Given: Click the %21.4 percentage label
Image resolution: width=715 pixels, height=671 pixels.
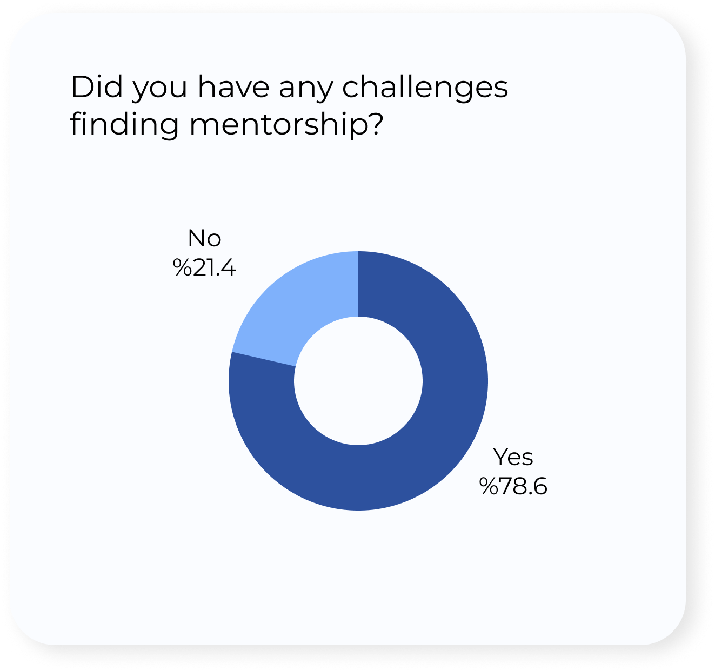Looking at the screenshot, I should coord(204,267).
